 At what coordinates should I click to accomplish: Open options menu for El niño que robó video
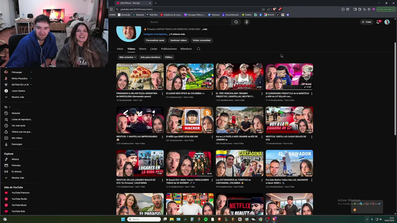(212, 137)
